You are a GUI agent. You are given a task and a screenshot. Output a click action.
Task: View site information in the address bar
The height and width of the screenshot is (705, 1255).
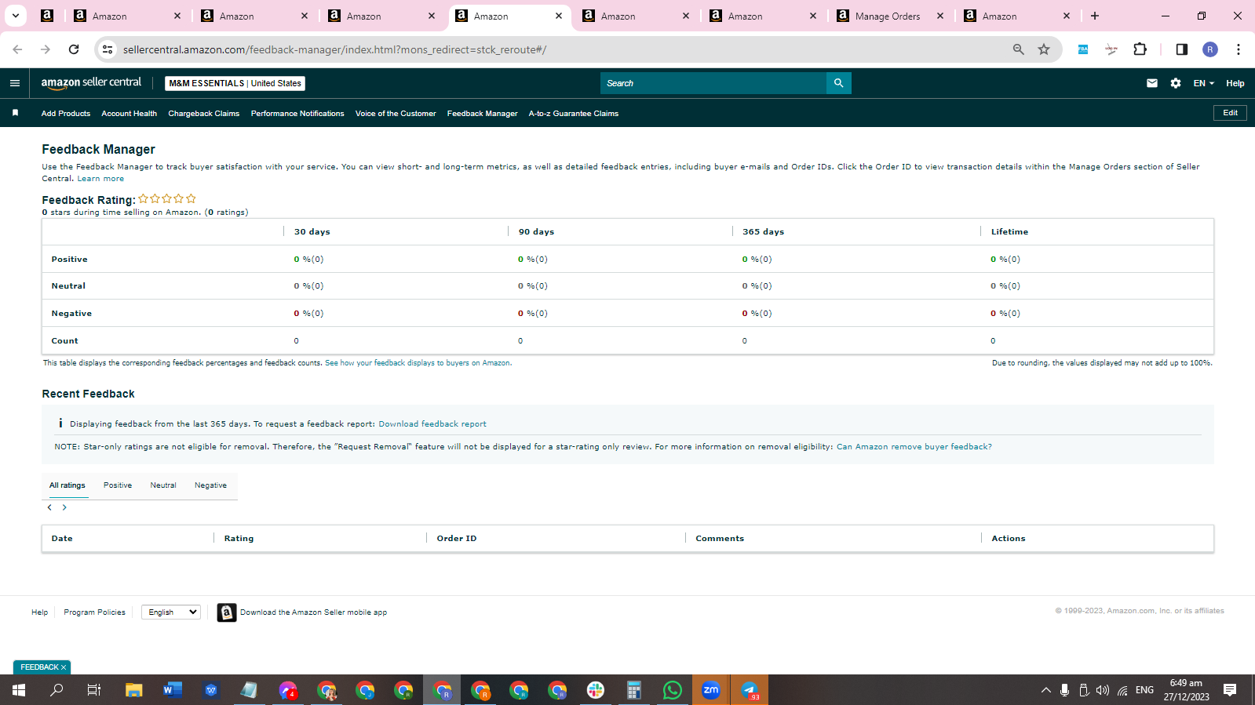(108, 49)
